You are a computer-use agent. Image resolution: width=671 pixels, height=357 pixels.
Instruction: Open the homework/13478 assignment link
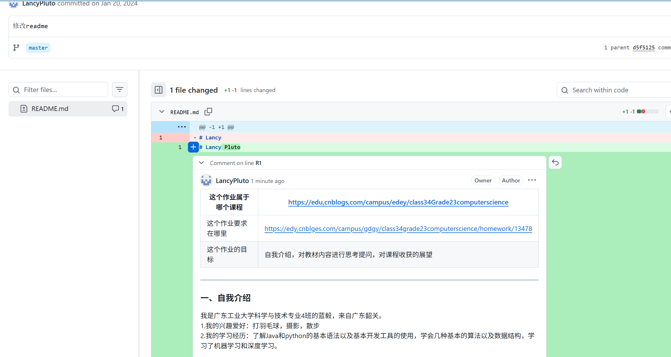(x=398, y=229)
